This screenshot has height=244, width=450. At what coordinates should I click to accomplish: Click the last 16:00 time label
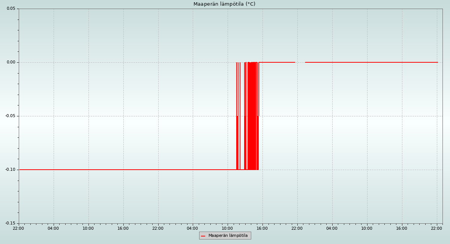tap(402, 228)
